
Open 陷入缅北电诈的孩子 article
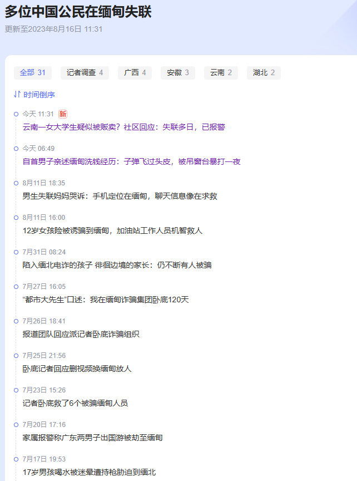(117, 265)
